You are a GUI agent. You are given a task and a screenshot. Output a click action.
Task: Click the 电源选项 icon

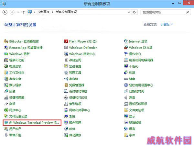[6, 66]
